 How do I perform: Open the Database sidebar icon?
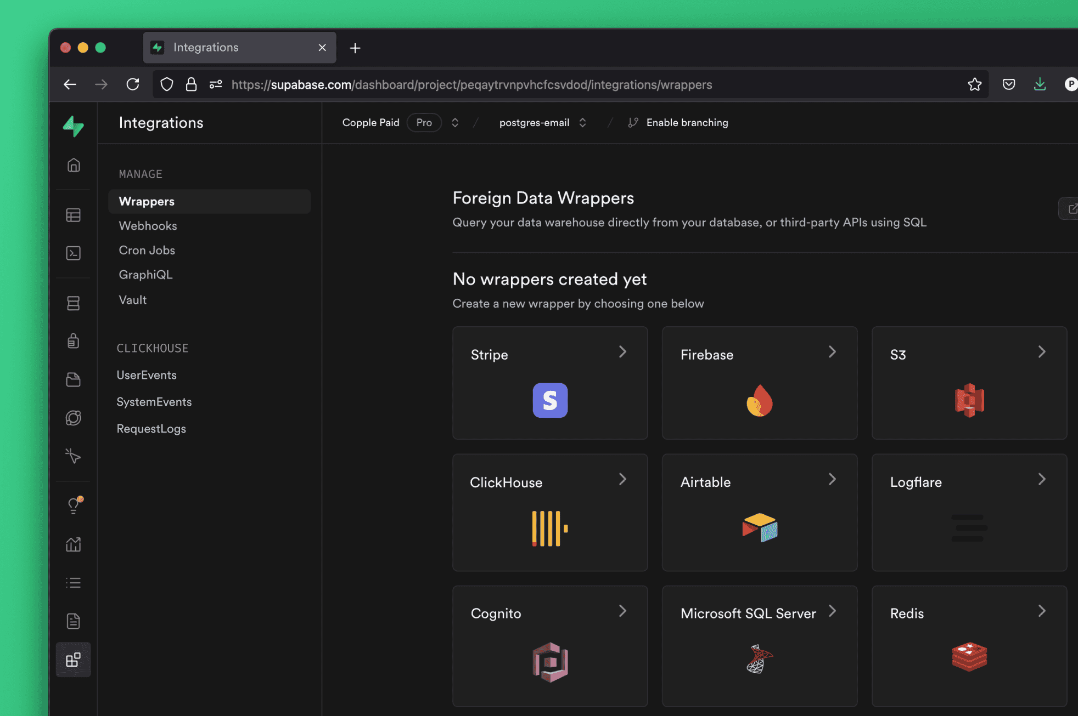coord(74,303)
